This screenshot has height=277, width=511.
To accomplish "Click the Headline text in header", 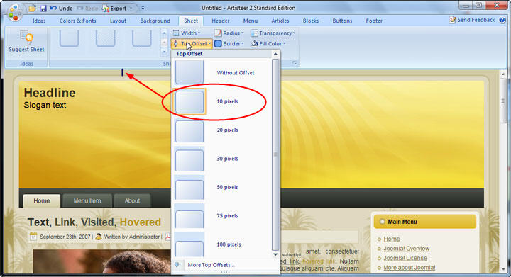I will 50,93.
